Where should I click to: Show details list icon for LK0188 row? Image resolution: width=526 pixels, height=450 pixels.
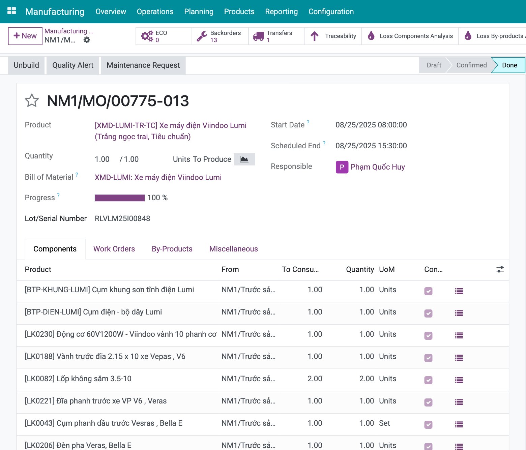[459, 358]
